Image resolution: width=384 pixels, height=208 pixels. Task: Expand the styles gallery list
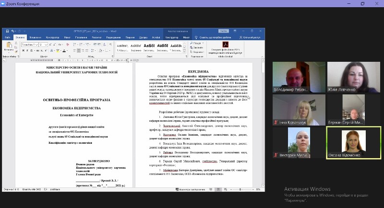pos(185,51)
